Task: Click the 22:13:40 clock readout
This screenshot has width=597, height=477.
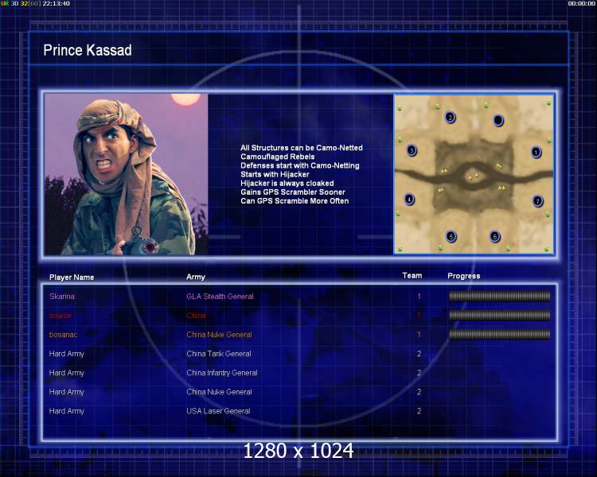Action: [56, 3]
